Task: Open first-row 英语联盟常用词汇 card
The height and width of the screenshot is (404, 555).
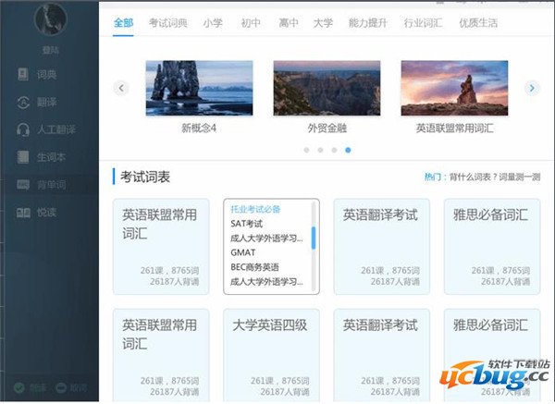Action: tap(161, 247)
